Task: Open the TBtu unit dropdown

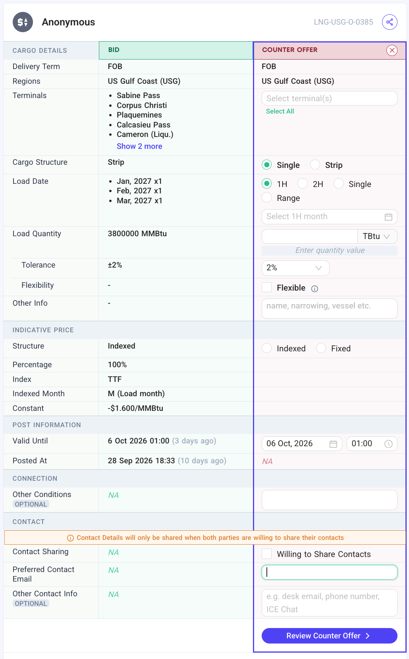Action: pos(377,236)
